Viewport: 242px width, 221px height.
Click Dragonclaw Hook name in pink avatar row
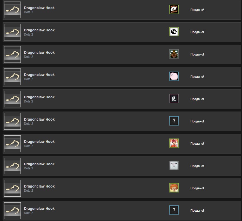click(x=39, y=75)
